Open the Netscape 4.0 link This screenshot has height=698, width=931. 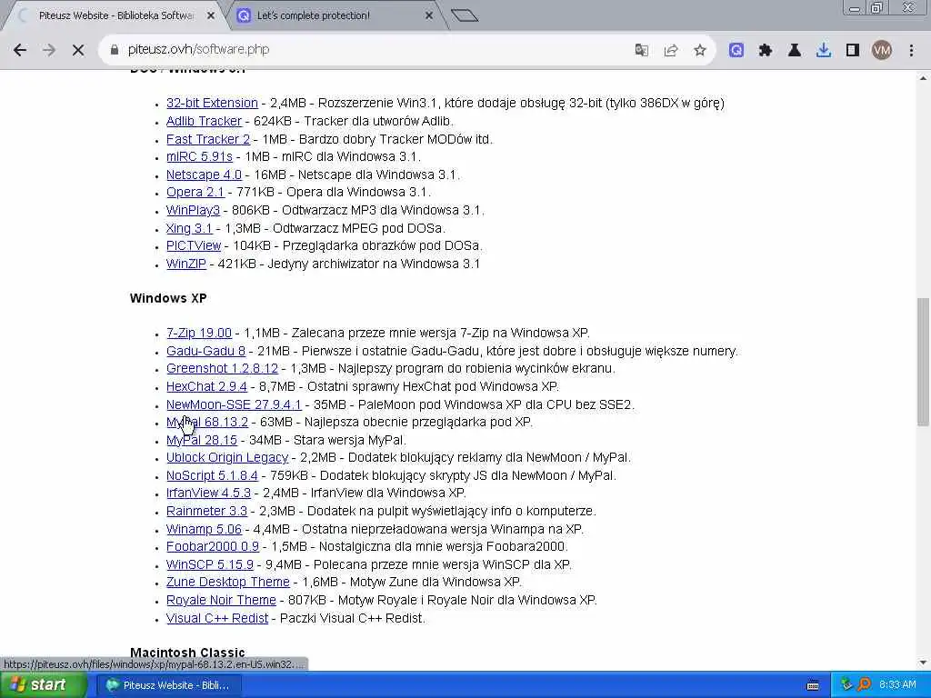point(204,174)
